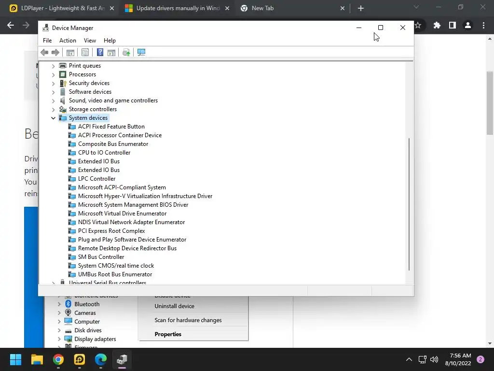Select ACPI Fixed Feature Button device
This screenshot has height=371, width=494.
click(x=111, y=127)
